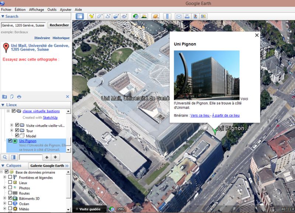
Task: Add a placemark with the pushpin tool
Action: click(x=91, y=16)
